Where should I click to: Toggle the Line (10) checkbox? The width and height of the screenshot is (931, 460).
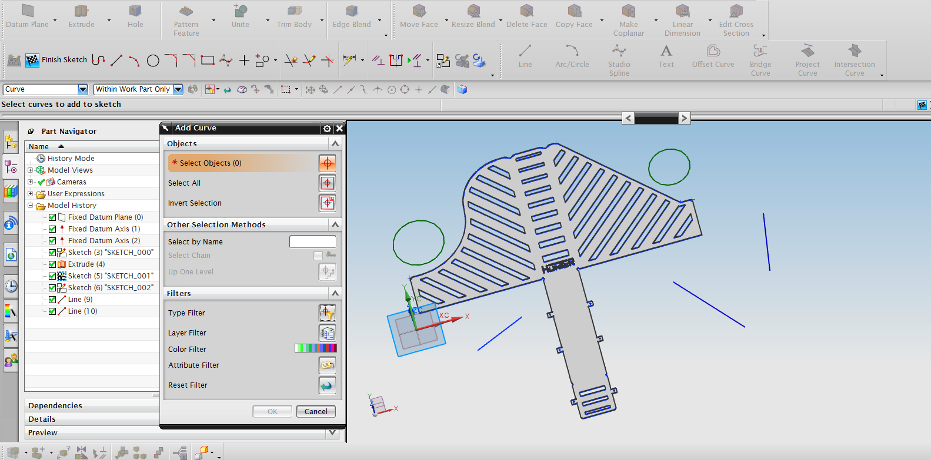(x=52, y=311)
